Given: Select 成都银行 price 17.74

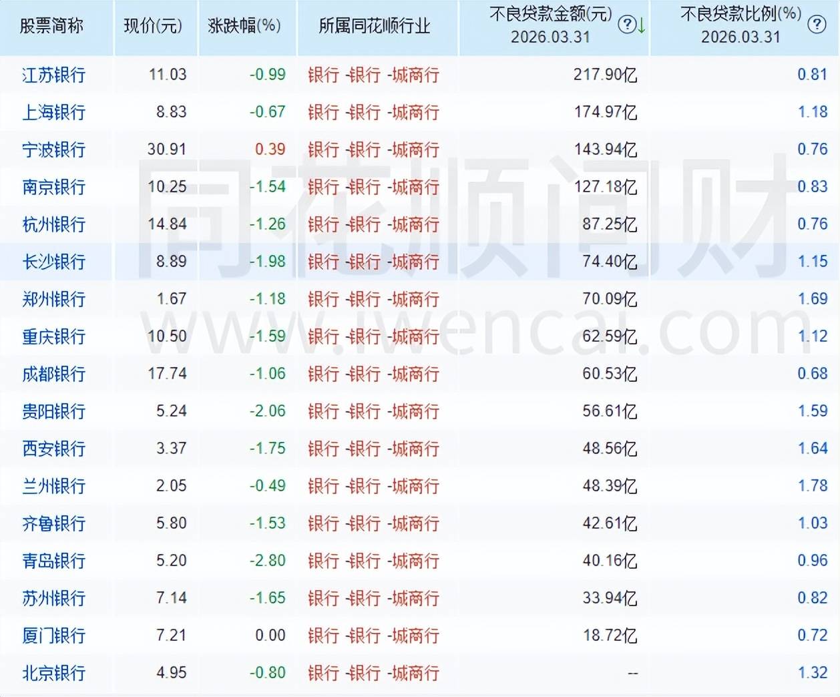Looking at the screenshot, I should point(167,373).
